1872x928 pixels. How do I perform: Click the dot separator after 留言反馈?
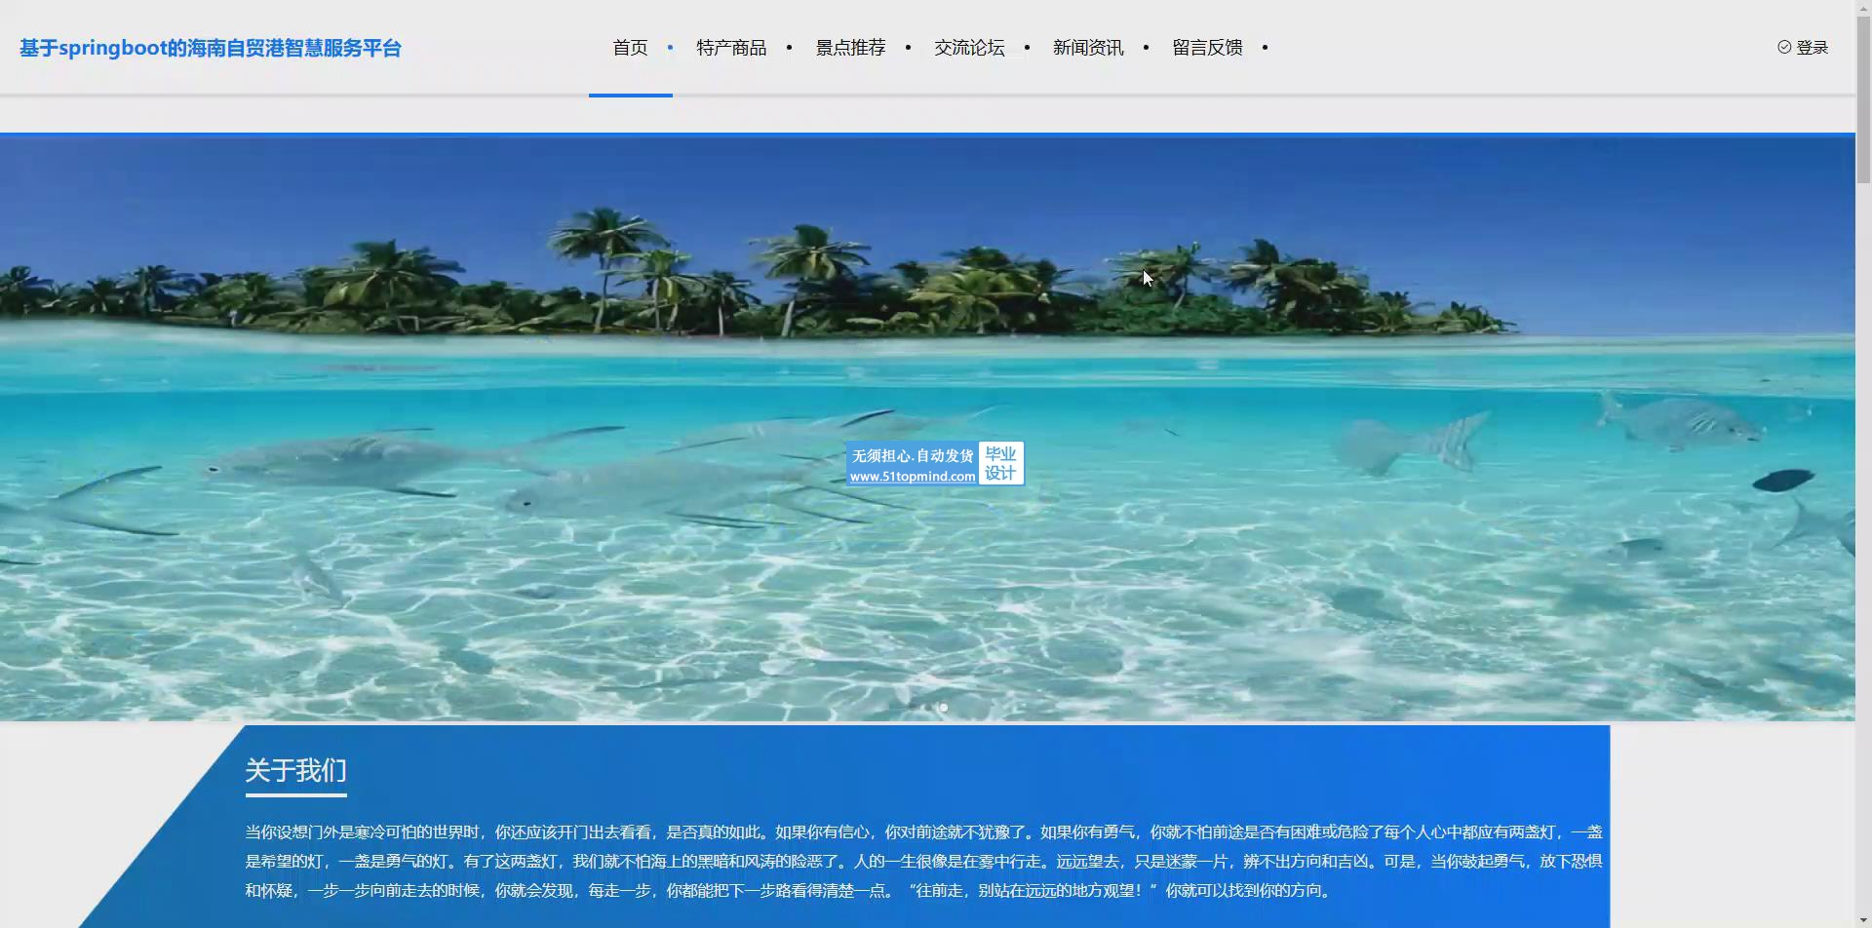pyautogui.click(x=1265, y=47)
